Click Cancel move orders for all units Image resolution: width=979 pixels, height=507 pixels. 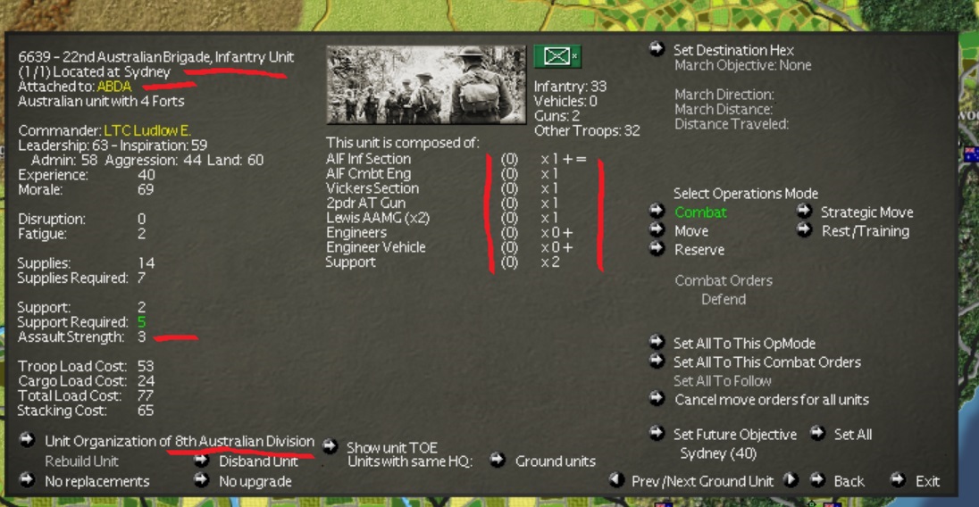coord(772,399)
